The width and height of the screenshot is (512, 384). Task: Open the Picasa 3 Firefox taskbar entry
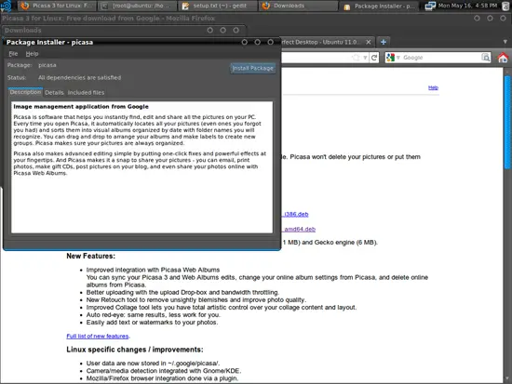pos(57,6)
